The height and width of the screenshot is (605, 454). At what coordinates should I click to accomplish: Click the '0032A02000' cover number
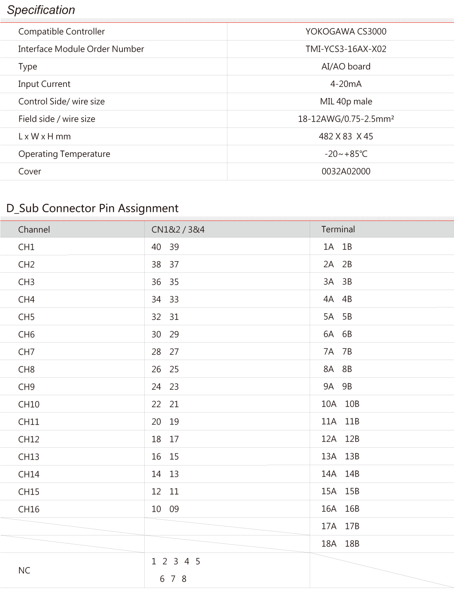tap(346, 171)
